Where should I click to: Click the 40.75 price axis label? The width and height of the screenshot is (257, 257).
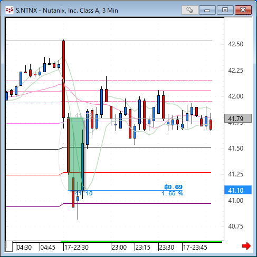pyautogui.click(x=235, y=226)
